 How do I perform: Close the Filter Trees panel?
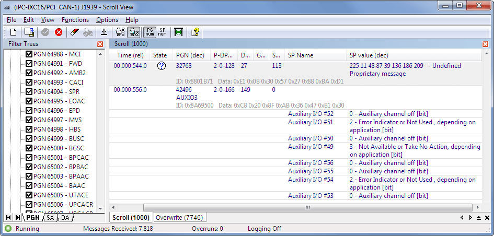point(100,44)
